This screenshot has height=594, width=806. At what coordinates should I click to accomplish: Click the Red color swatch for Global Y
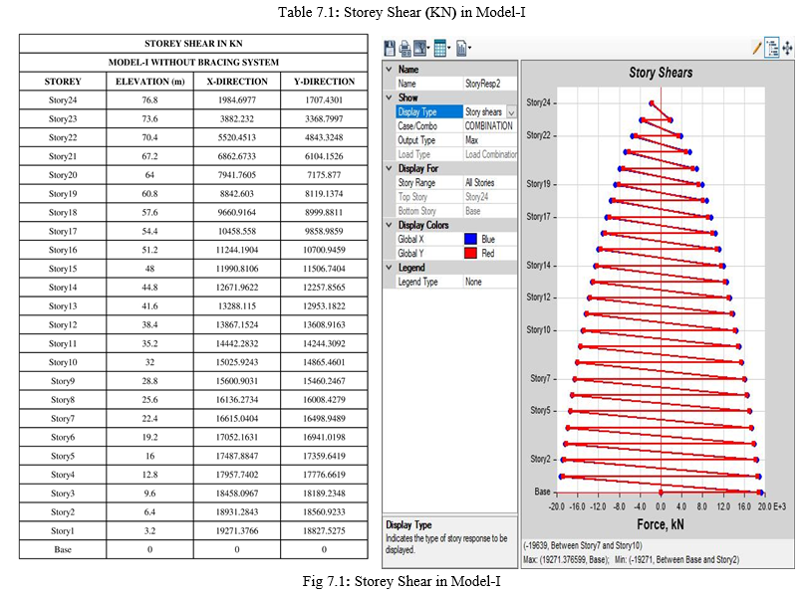(471, 253)
